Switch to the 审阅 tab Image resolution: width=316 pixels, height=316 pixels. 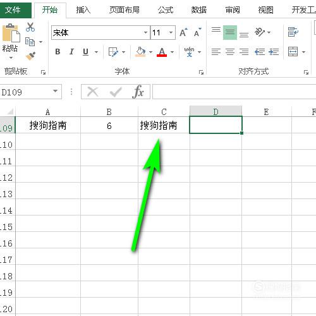(x=233, y=10)
